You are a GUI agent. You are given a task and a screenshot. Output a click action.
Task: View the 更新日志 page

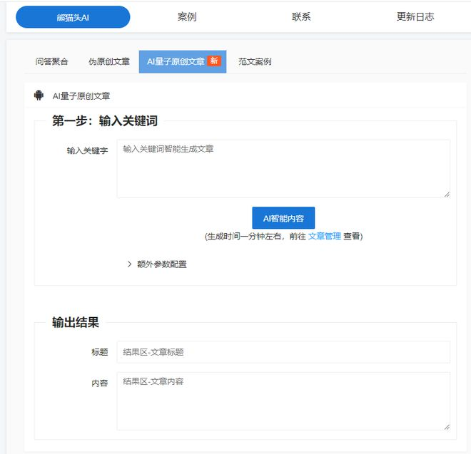tap(415, 17)
